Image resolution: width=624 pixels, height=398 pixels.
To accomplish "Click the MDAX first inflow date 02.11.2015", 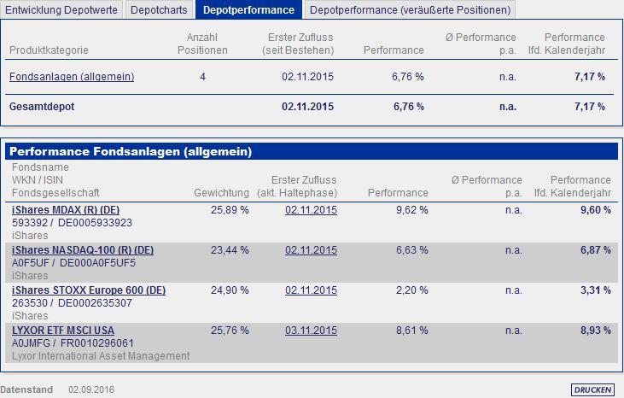I will [x=311, y=210].
